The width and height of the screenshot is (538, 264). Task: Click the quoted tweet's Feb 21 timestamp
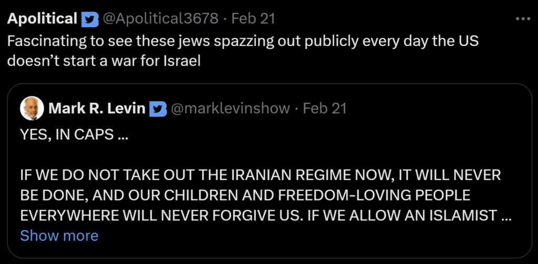[325, 108]
